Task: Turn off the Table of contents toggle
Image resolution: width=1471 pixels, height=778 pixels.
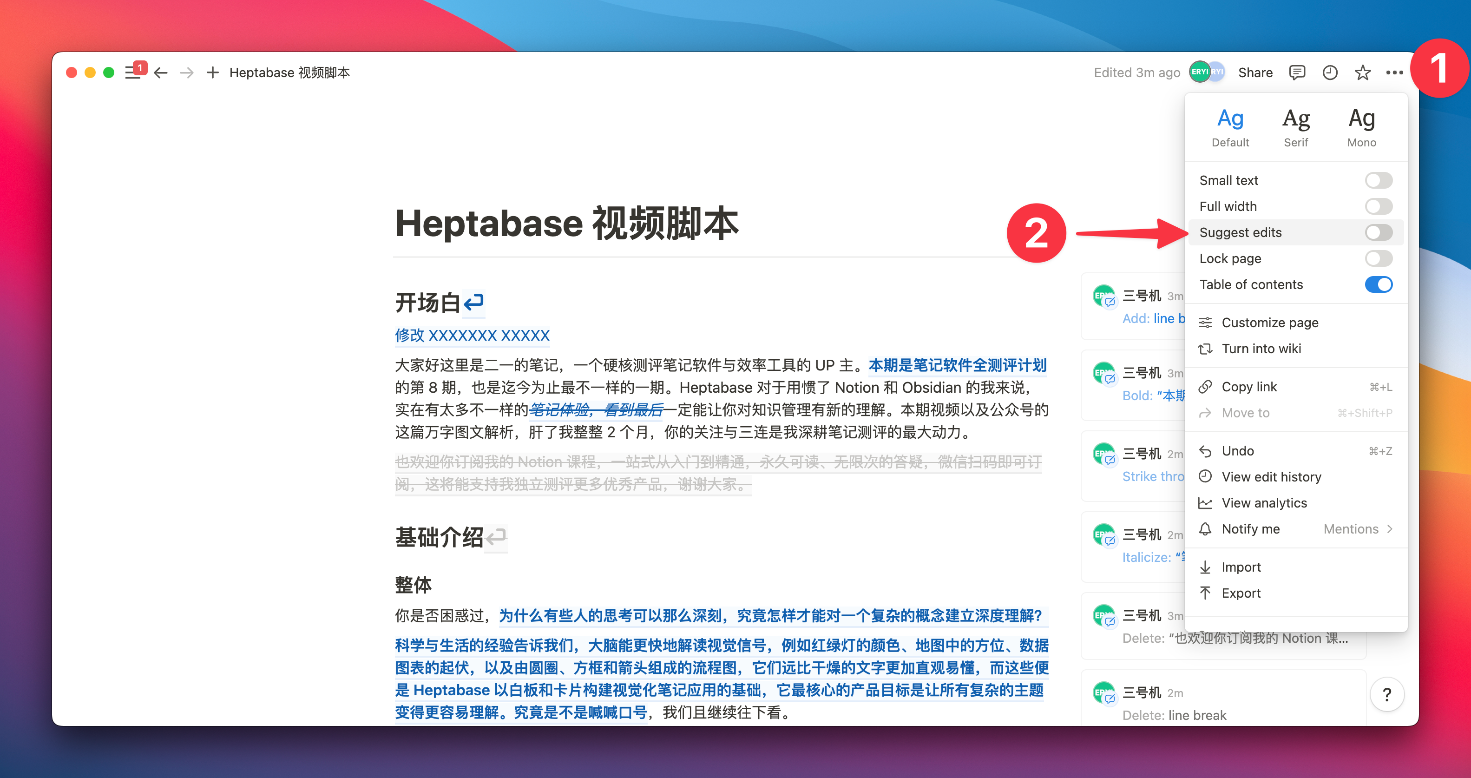Action: click(1379, 284)
